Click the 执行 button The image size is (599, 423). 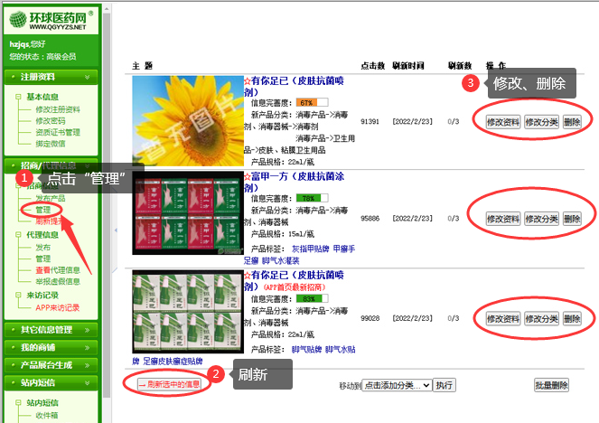[445, 385]
